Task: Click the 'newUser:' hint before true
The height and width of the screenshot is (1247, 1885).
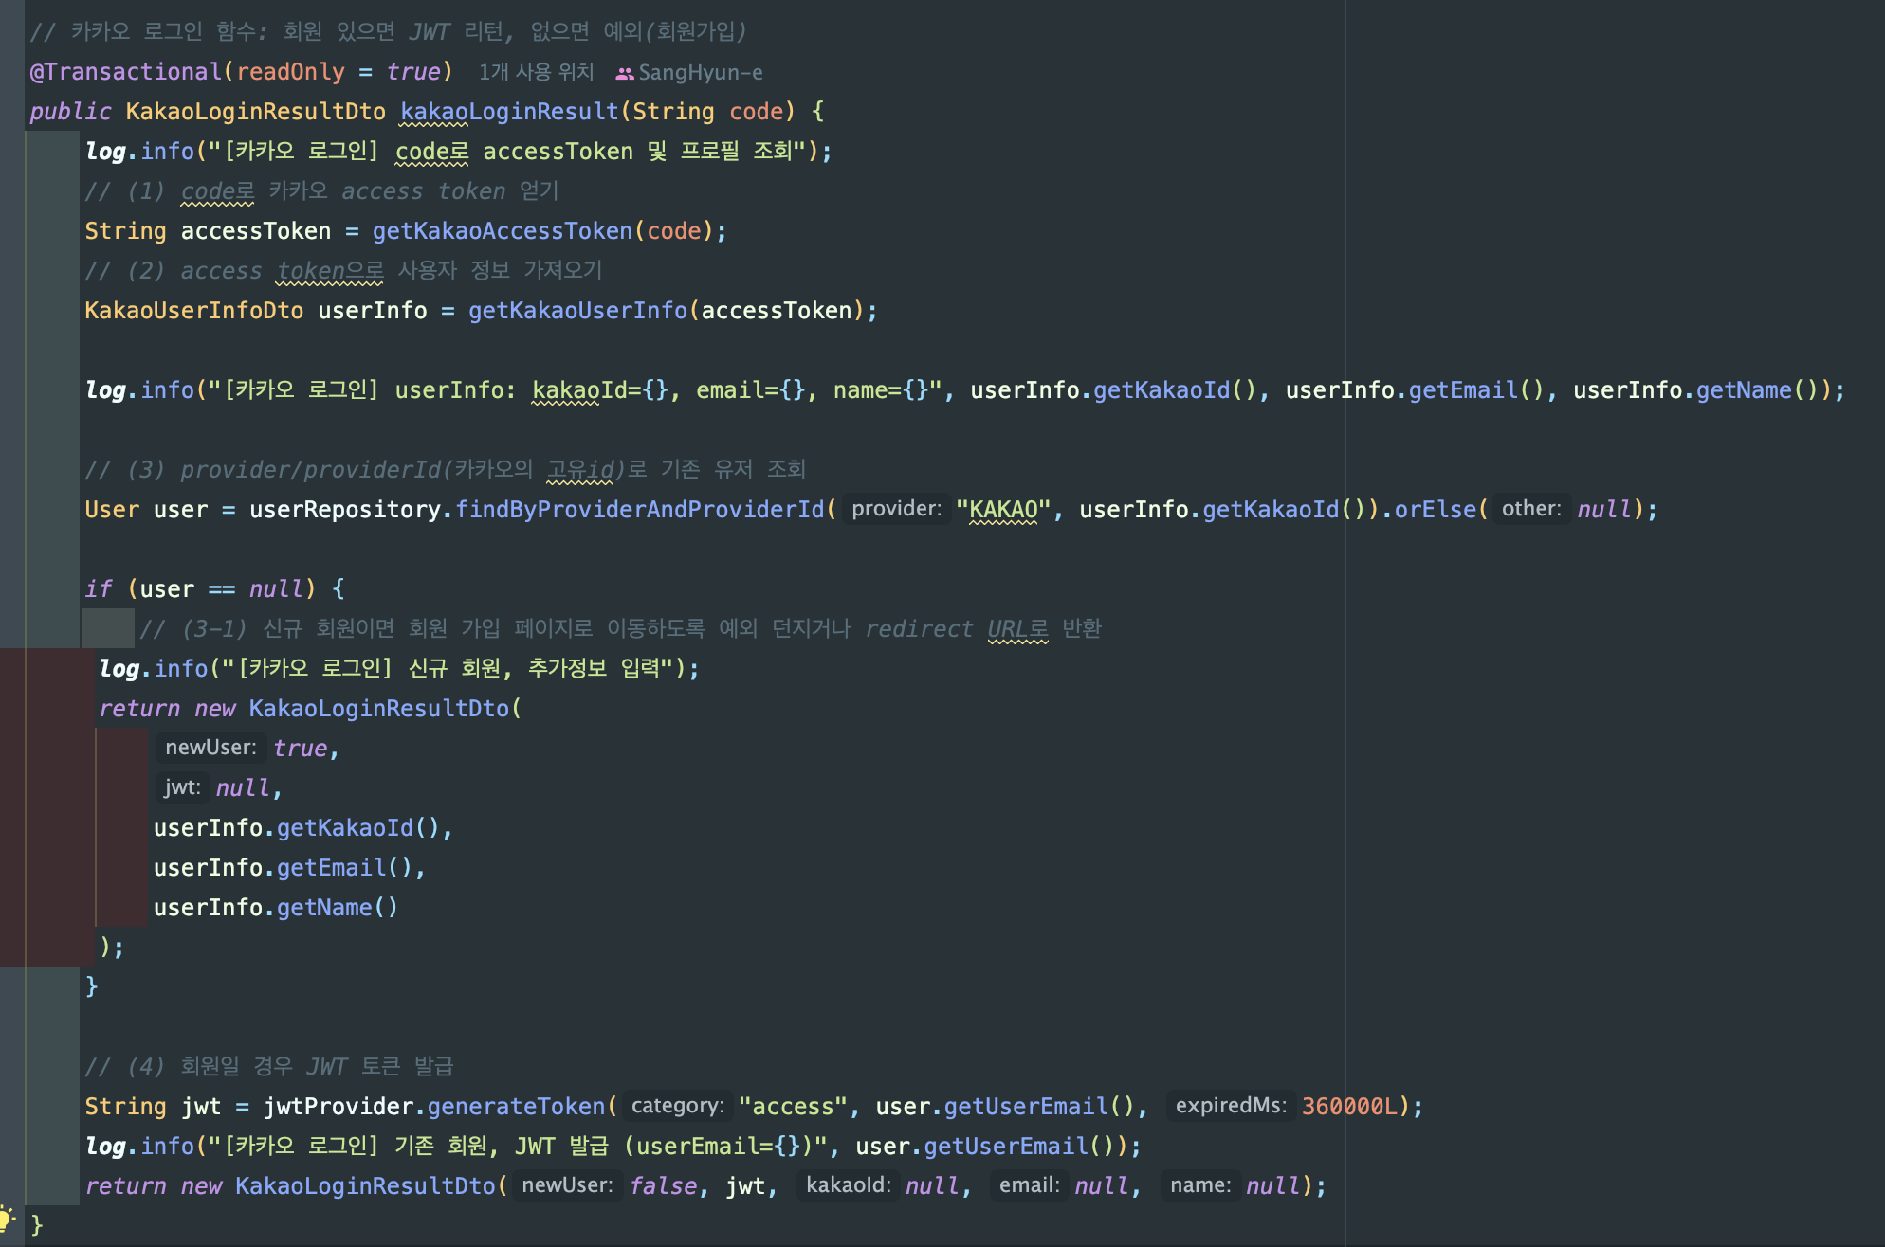Action: point(210,748)
